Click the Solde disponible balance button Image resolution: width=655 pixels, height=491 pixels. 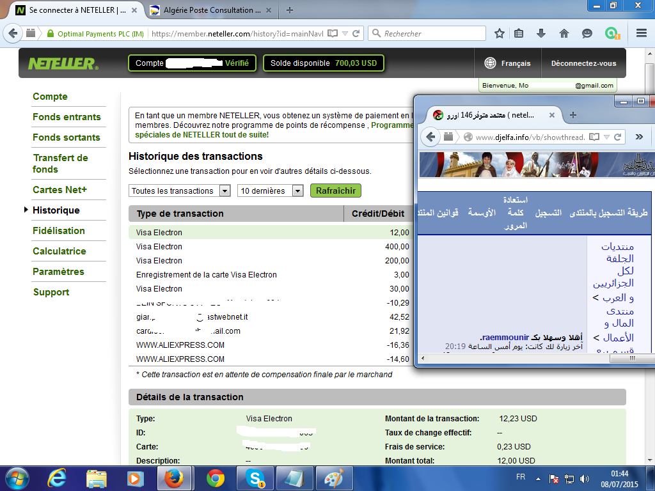click(x=324, y=63)
